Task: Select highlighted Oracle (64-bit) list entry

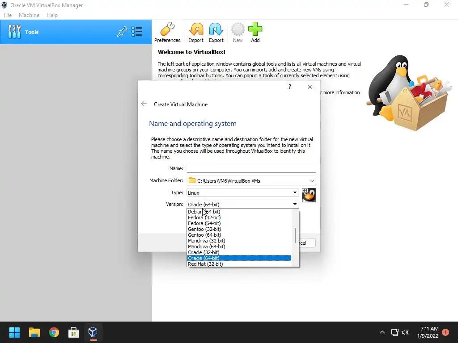Action: point(239,258)
